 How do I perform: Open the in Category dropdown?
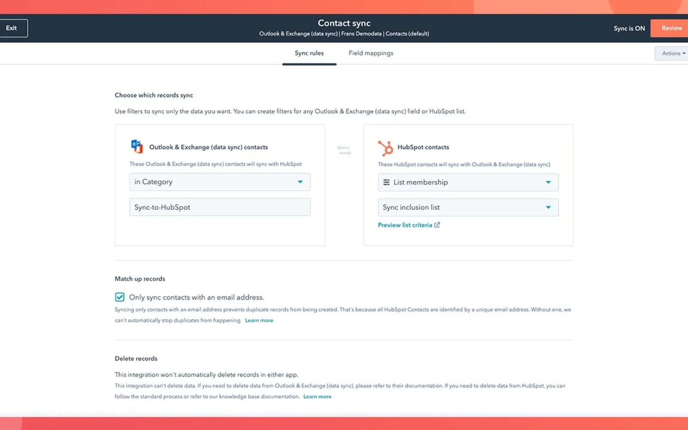pos(220,182)
